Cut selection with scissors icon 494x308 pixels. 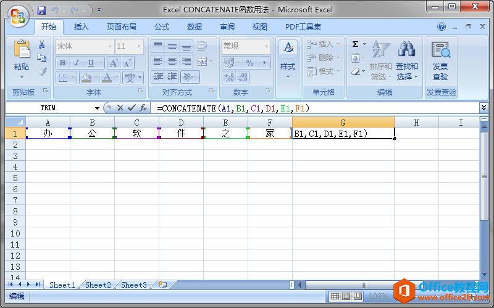click(41, 44)
